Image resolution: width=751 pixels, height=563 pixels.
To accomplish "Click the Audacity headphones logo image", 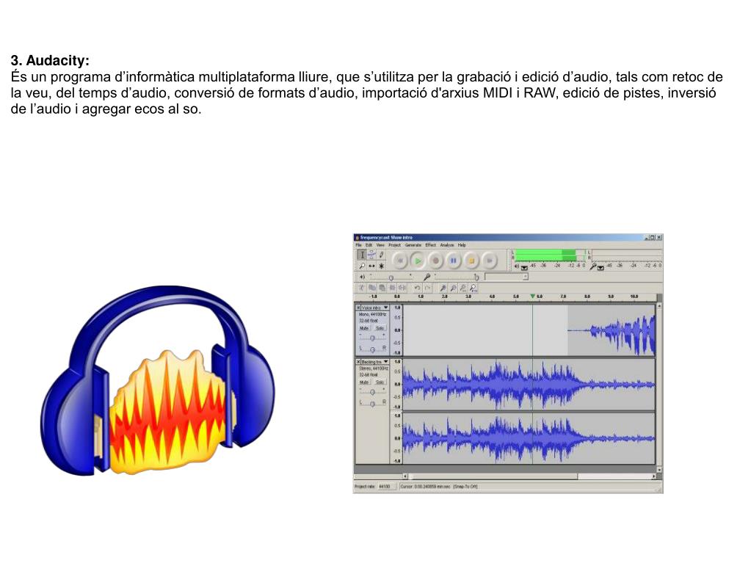I will click(157, 381).
